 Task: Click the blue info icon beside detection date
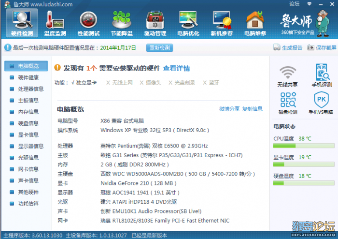[x=8, y=47]
